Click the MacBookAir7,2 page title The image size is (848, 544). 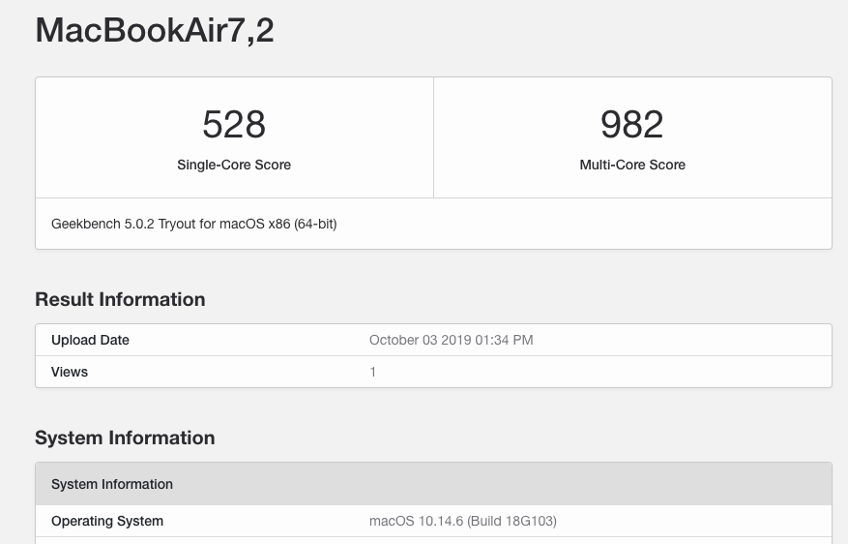pyautogui.click(x=155, y=31)
